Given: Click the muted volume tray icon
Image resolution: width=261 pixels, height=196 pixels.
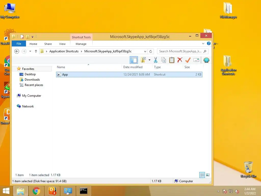Looking at the screenshot, I should click(237, 191).
